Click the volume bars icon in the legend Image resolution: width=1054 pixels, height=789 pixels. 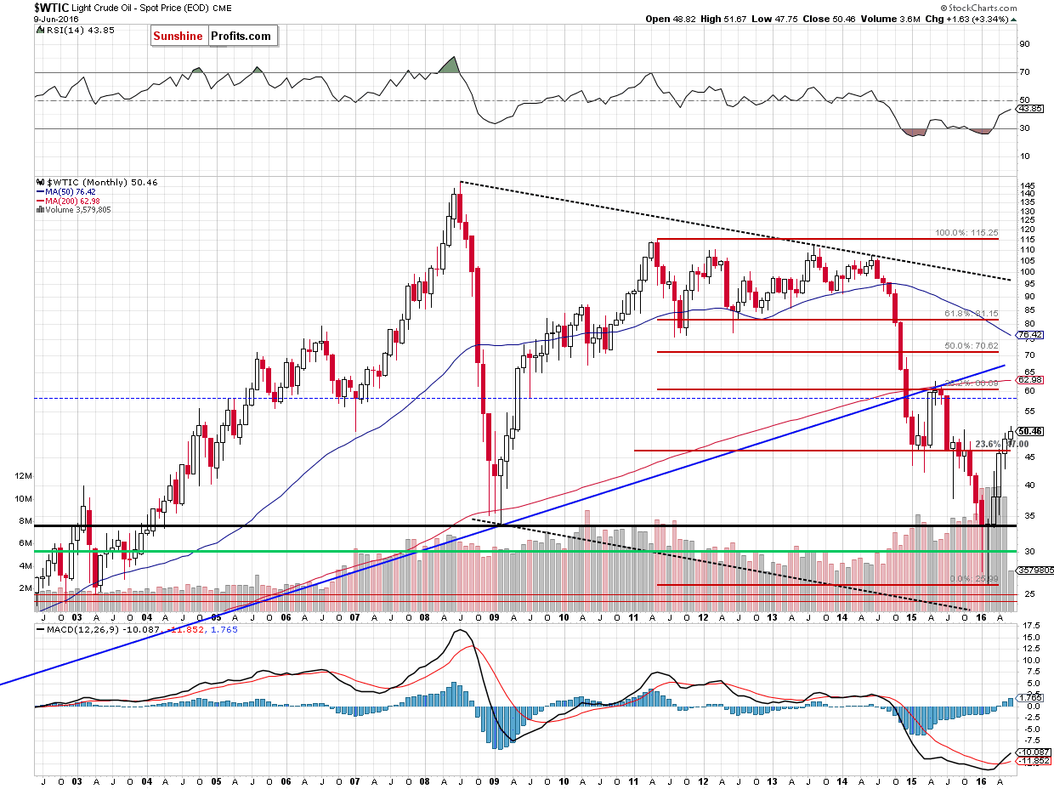[x=39, y=209]
